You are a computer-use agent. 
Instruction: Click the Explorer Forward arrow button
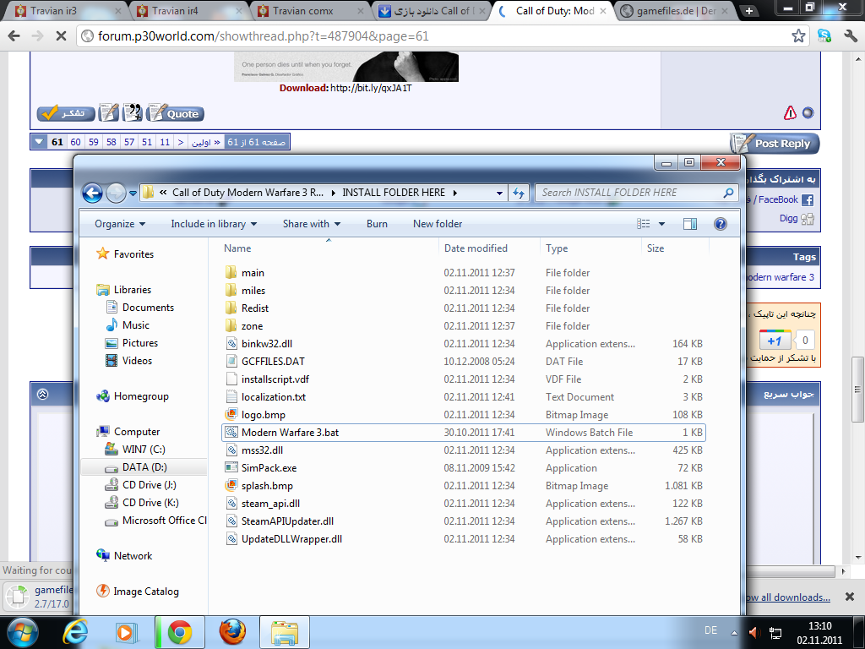coord(115,193)
